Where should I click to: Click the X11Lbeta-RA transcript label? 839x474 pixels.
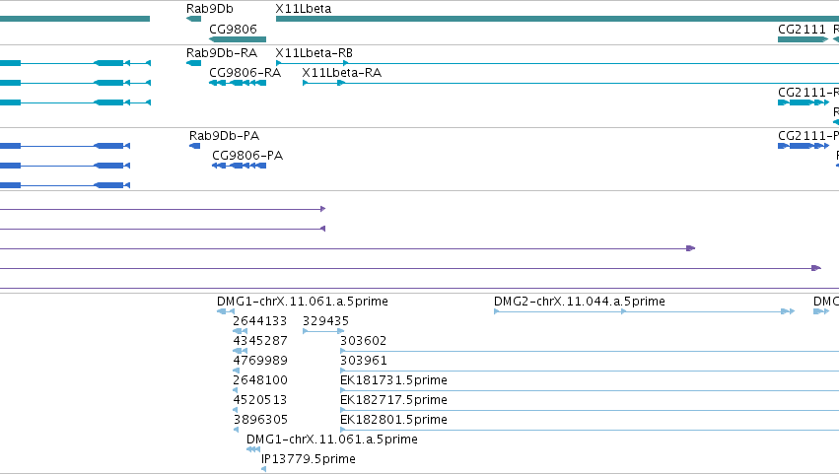tap(341, 73)
